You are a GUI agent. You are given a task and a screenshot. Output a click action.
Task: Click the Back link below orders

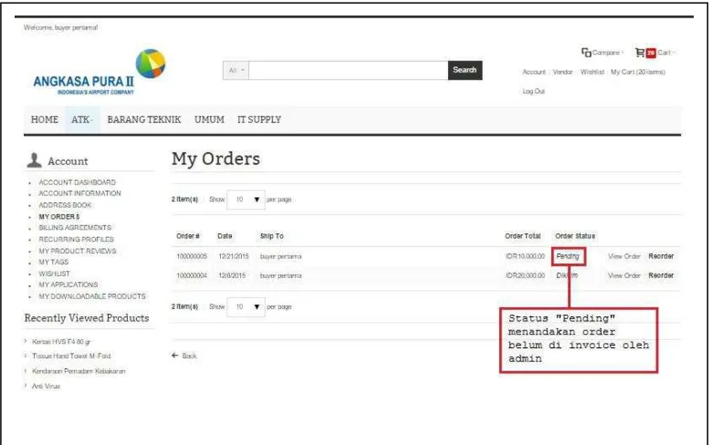tap(189, 356)
